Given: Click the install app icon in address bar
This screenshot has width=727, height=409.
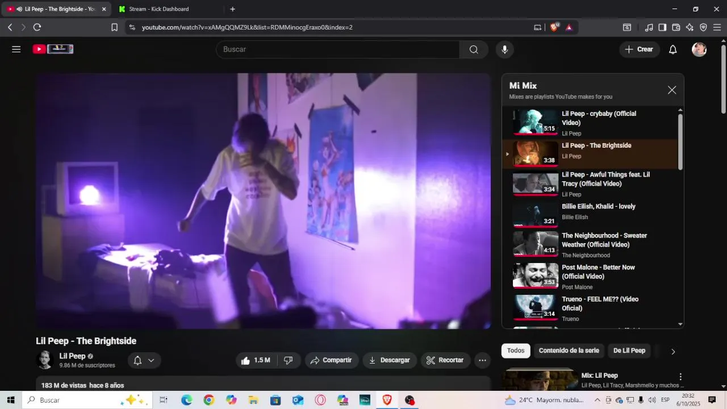Looking at the screenshot, I should click(x=538, y=27).
